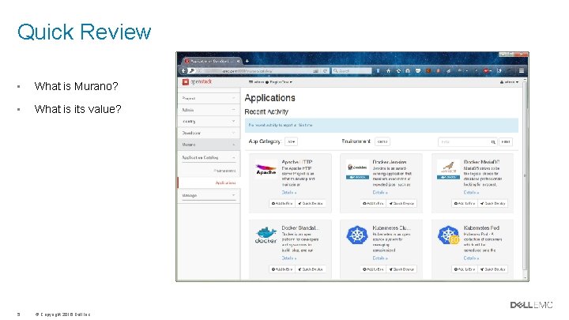This screenshot has width=569, height=320.
Task: Click the Docker whale logo
Action: [266, 235]
